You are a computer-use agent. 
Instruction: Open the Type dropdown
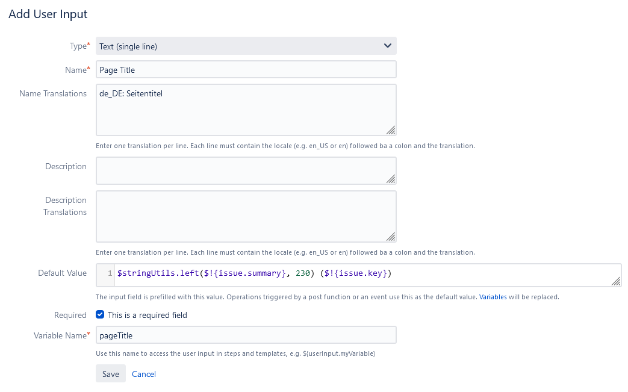click(241, 46)
